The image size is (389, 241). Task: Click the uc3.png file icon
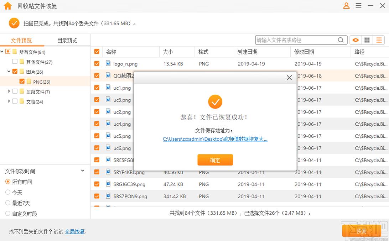(108, 99)
